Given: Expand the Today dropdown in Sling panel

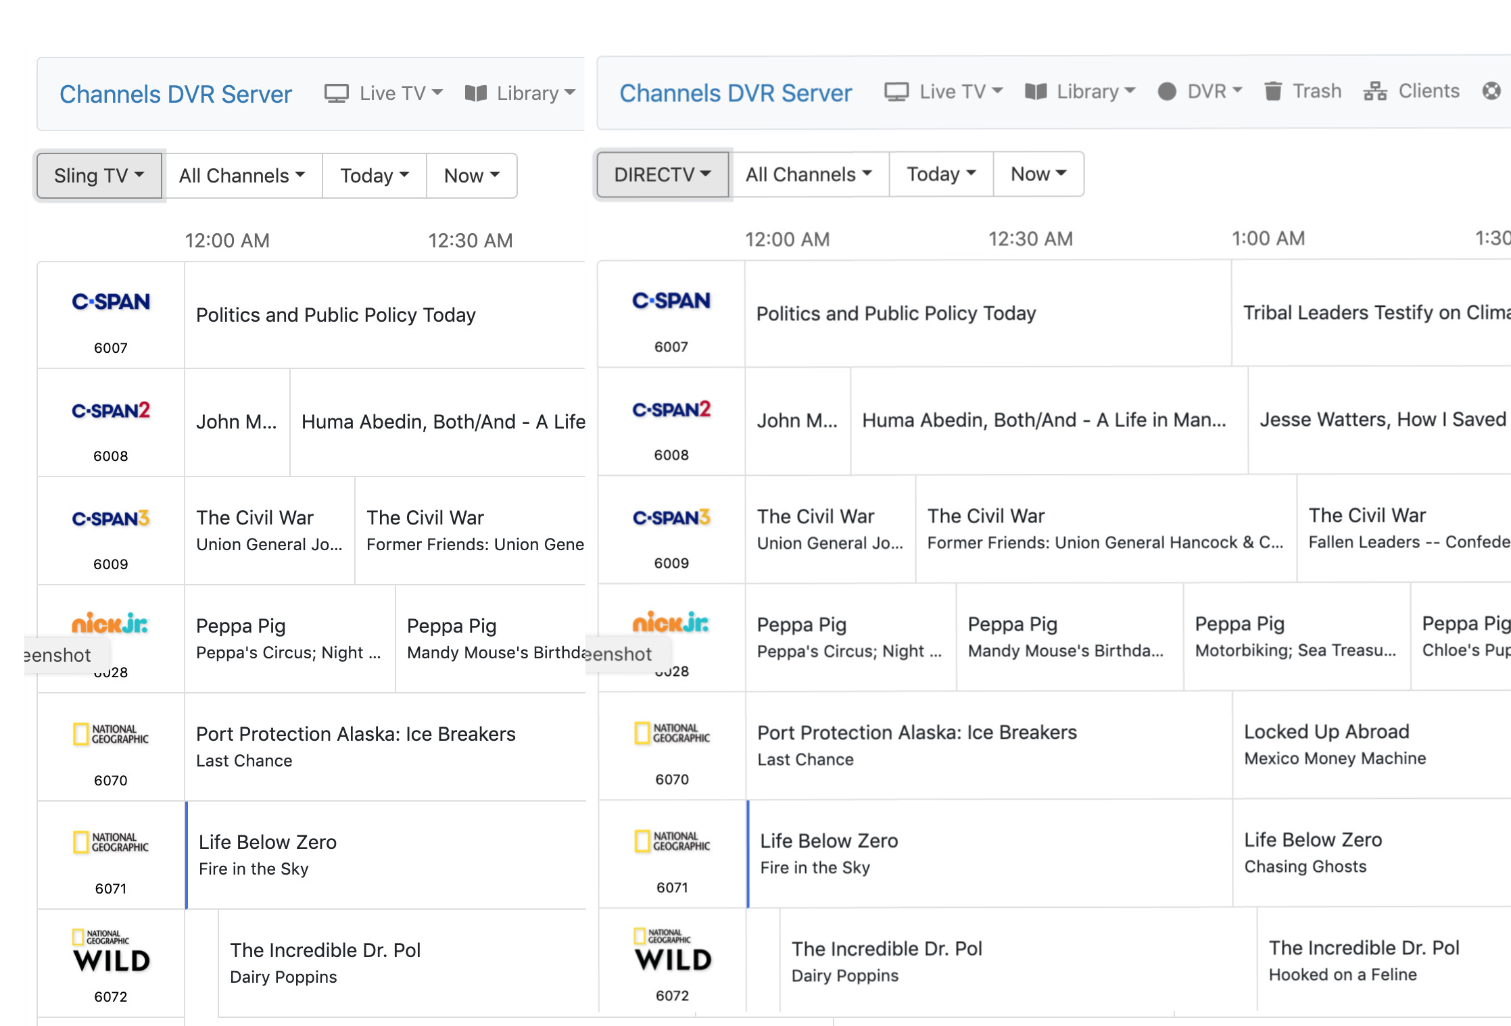Looking at the screenshot, I should pos(374,176).
